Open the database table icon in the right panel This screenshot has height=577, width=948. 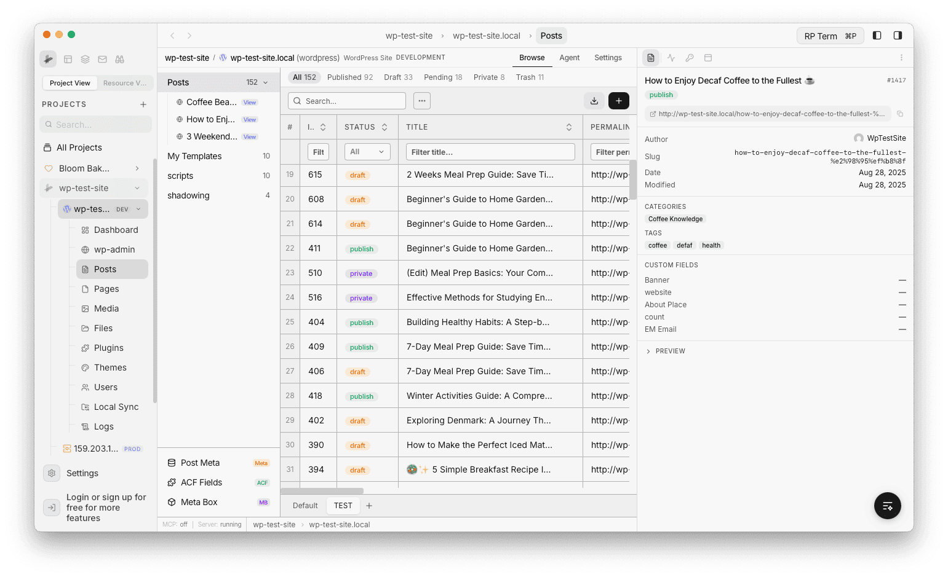(x=708, y=57)
